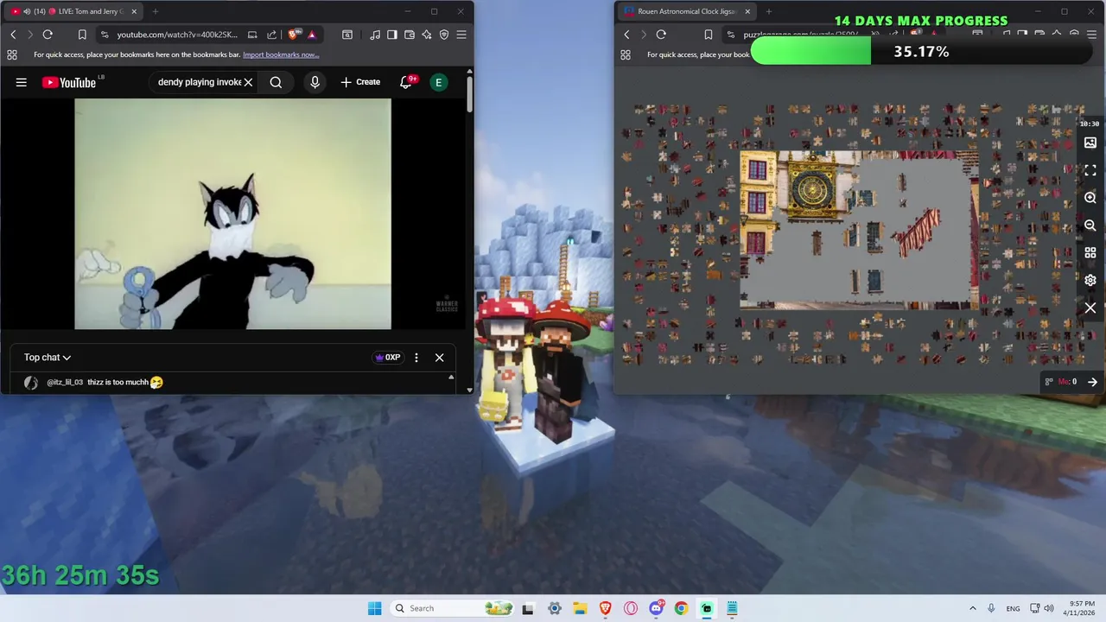Click the youtube.com address bar

click(179, 35)
